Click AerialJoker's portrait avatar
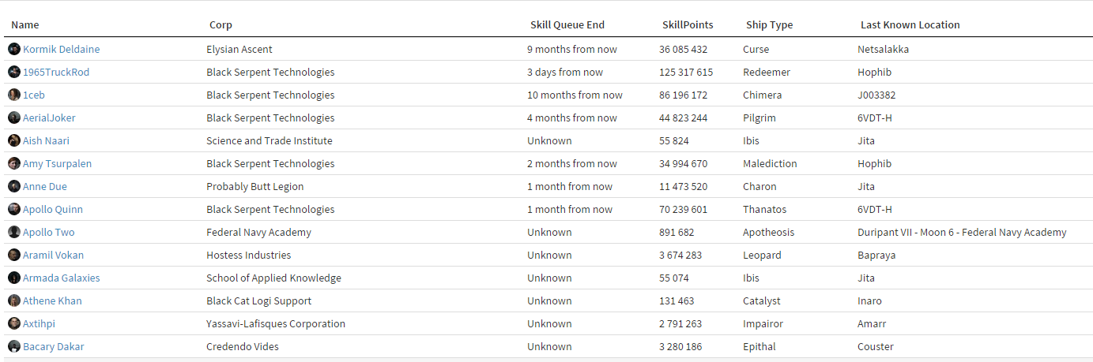The width and height of the screenshot is (1093, 362). (x=14, y=118)
